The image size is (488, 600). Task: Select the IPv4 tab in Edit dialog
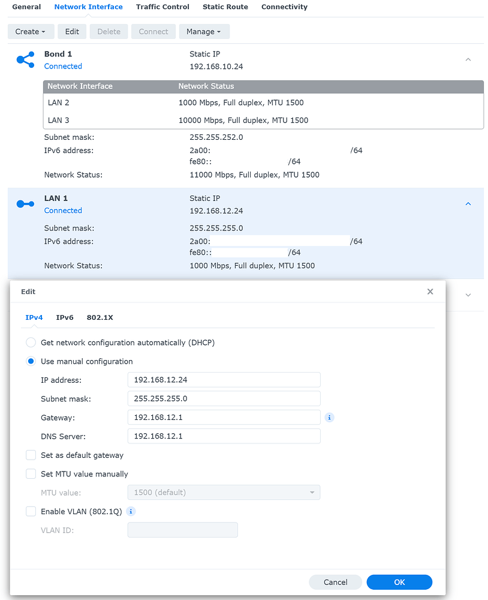[34, 317]
